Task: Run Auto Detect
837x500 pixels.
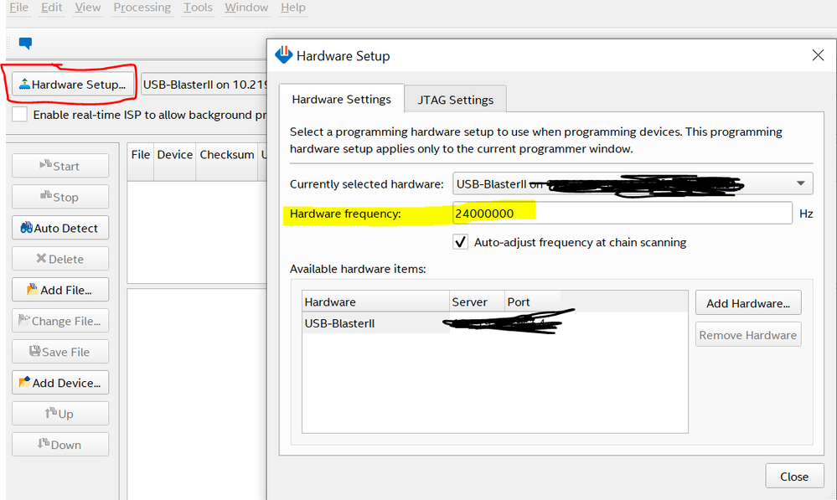Action: 60,228
